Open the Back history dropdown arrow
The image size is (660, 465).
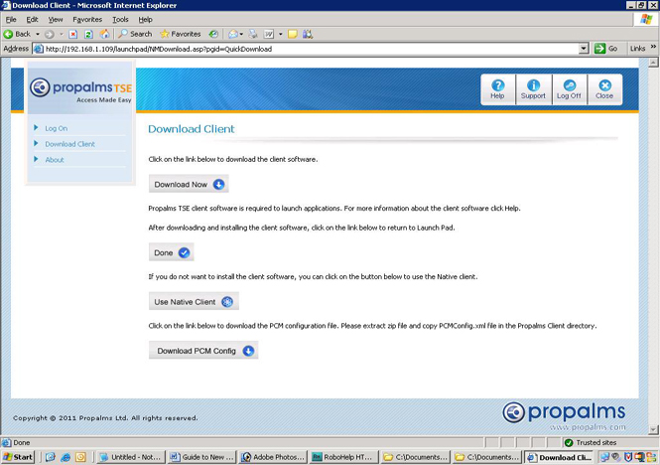click(37, 34)
